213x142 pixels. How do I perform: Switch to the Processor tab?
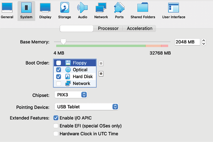[x=108, y=28]
